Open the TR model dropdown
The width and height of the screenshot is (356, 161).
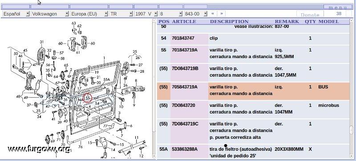coord(121,14)
